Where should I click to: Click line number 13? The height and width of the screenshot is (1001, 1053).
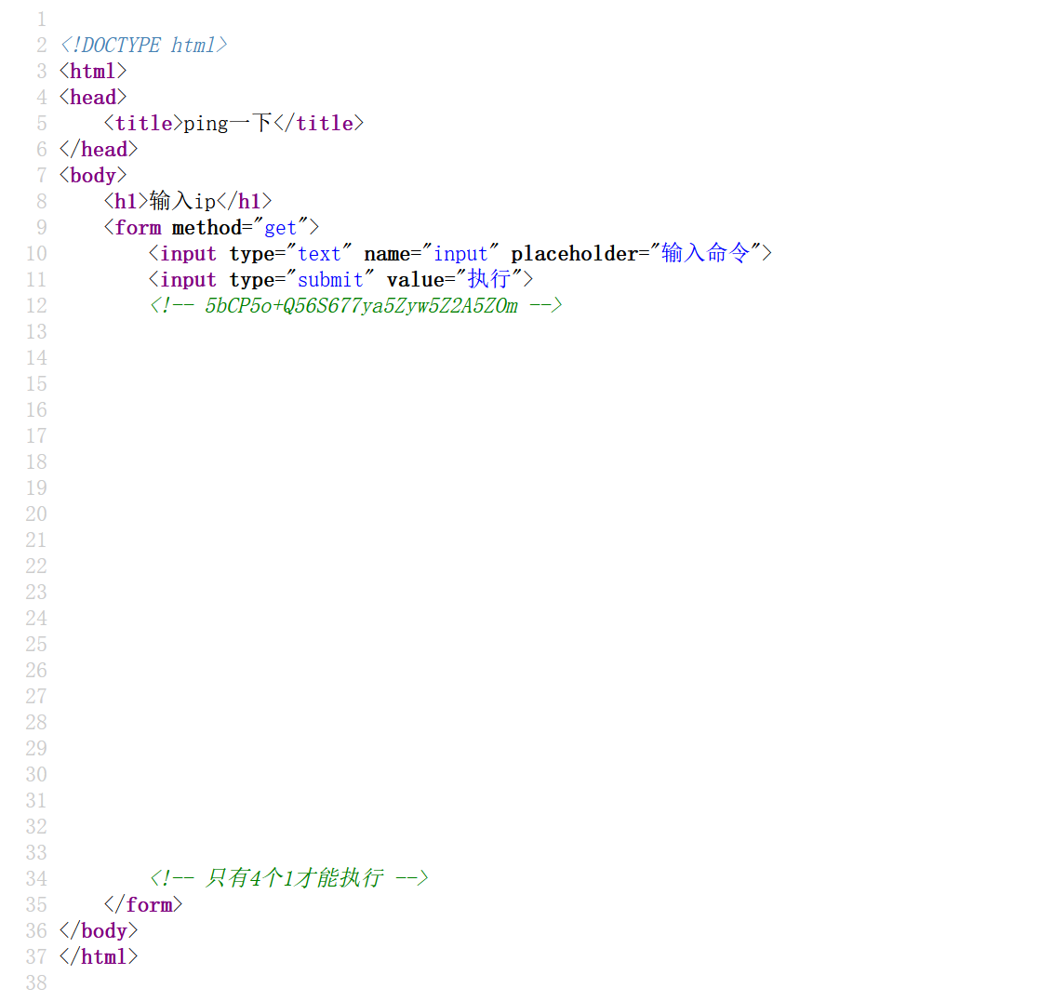point(36,332)
